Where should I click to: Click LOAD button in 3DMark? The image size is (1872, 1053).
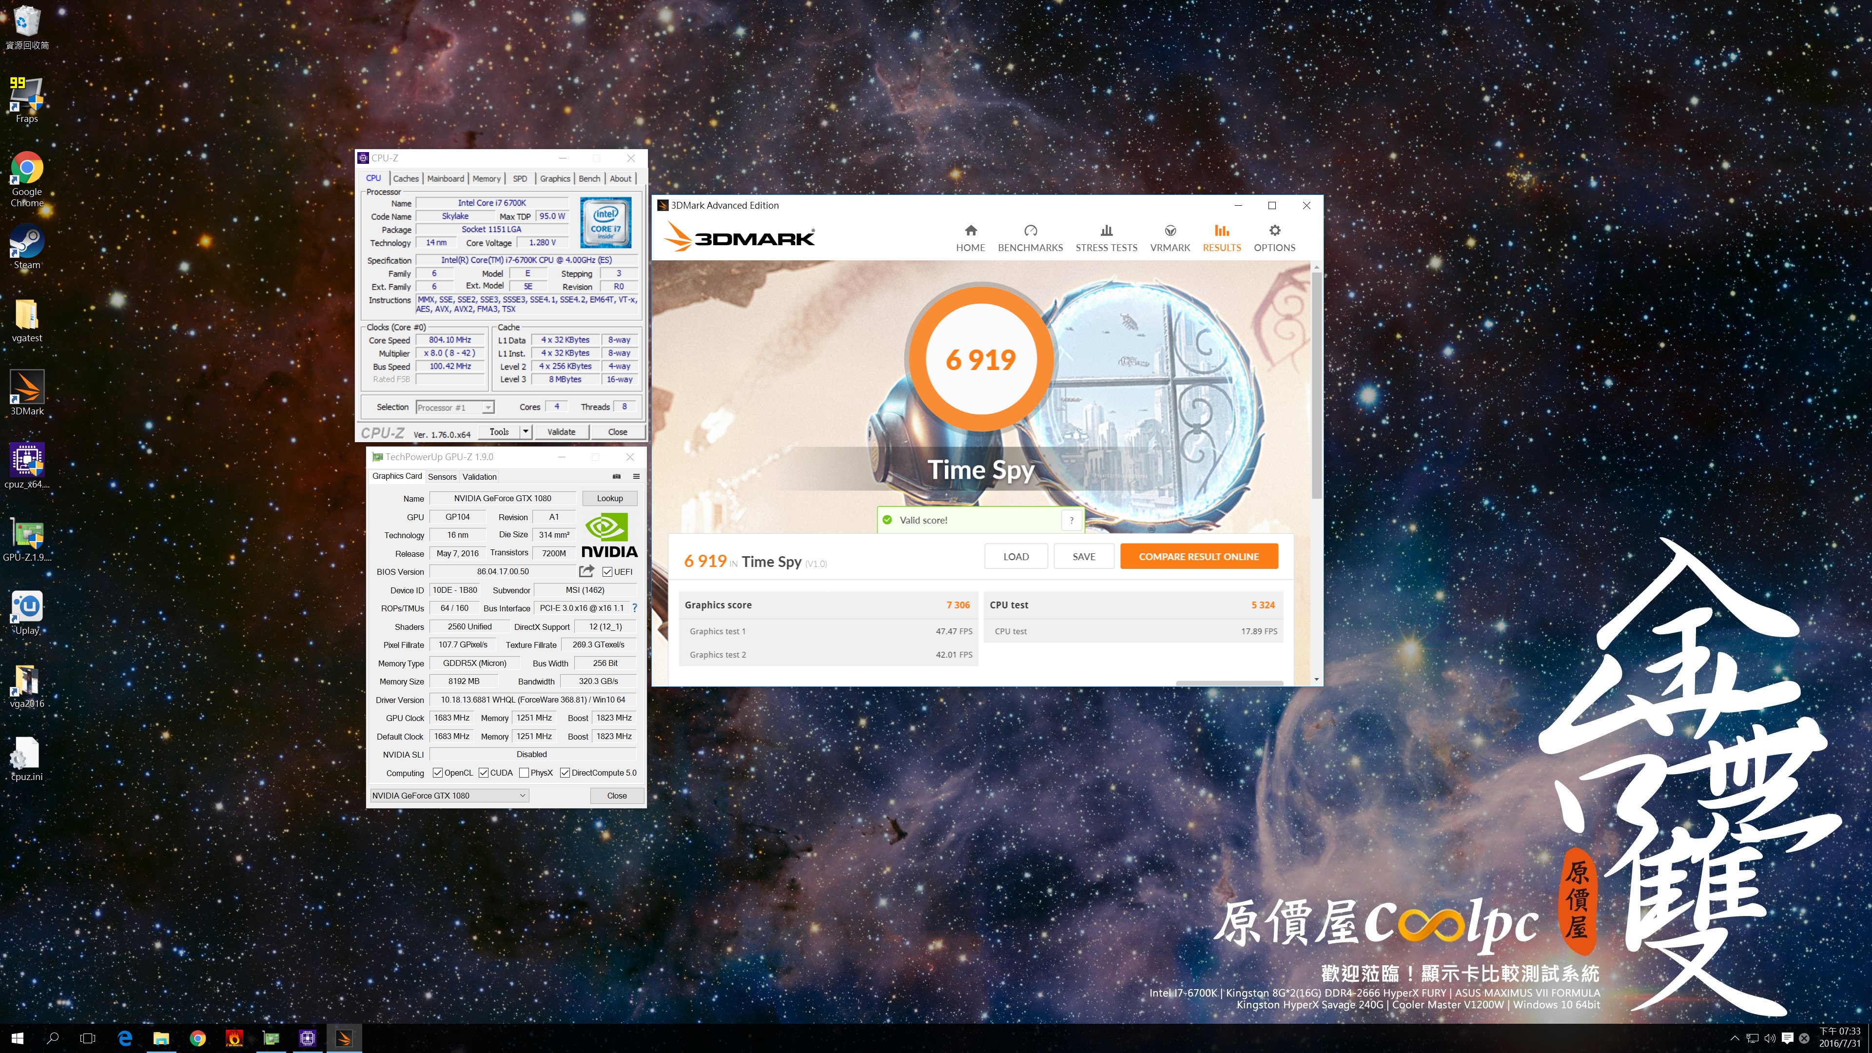tap(1016, 557)
